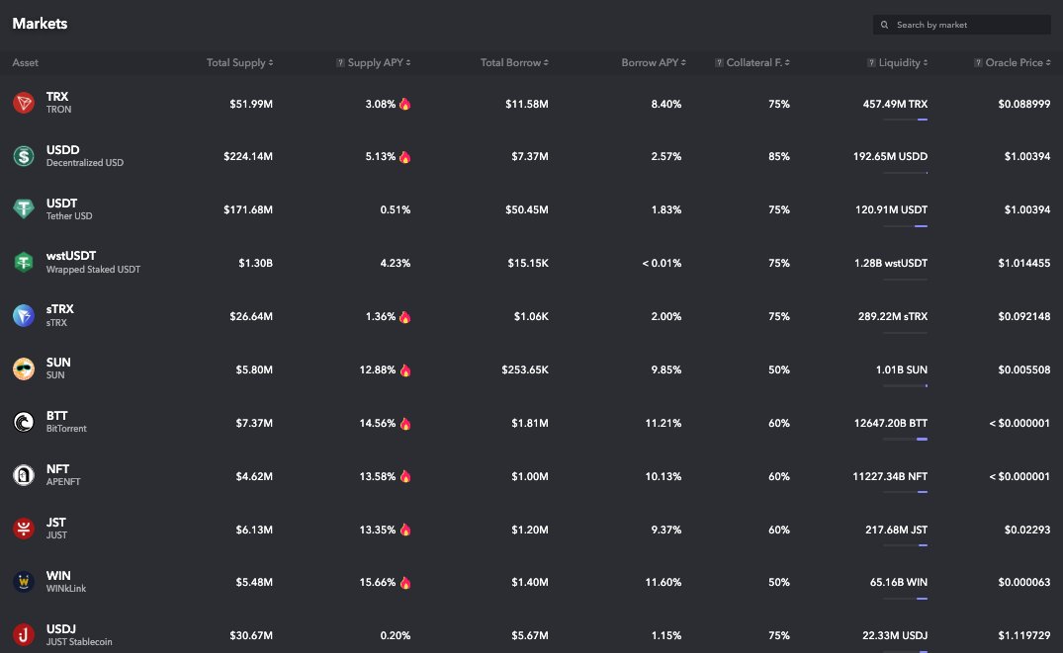Click the WIN WINkLink logo
Image resolution: width=1063 pixels, height=653 pixels.
point(24,582)
